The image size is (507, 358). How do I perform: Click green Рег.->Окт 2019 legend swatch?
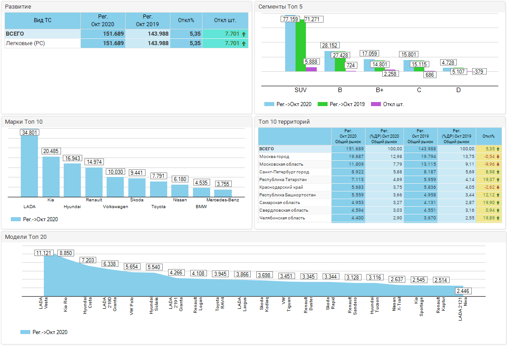click(x=322, y=104)
